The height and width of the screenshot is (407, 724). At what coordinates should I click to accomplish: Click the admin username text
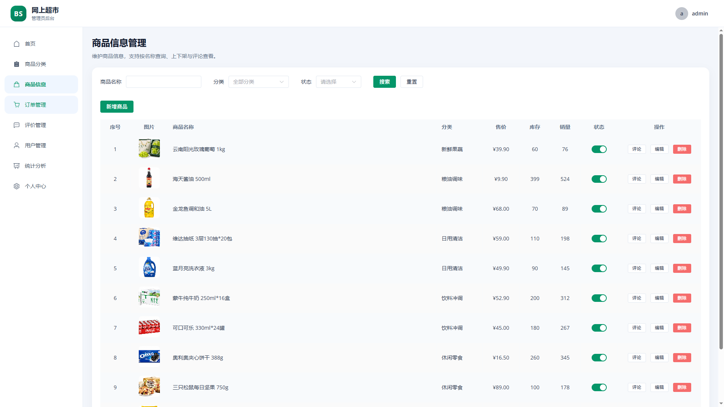(700, 14)
